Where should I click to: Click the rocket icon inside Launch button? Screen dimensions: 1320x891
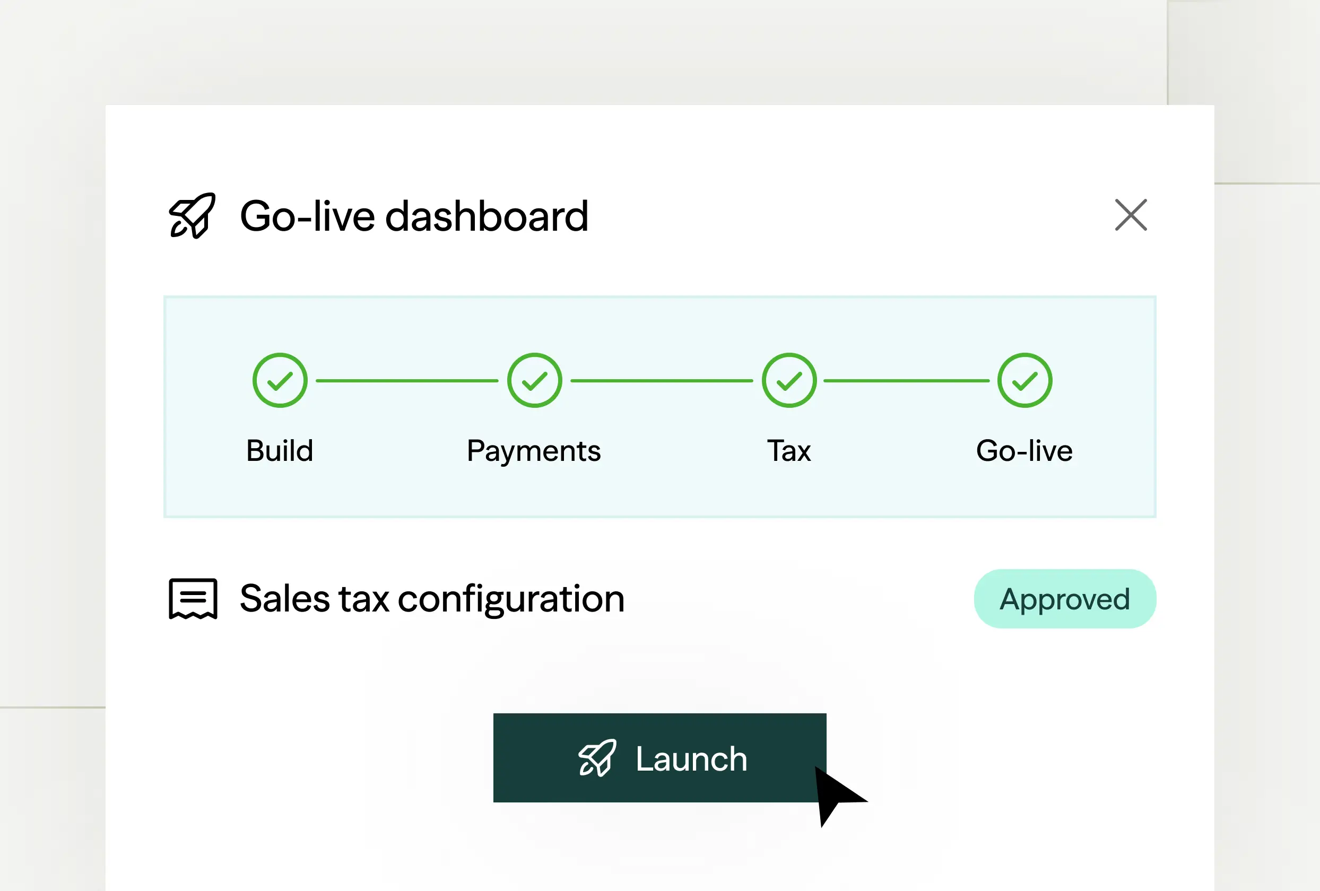point(597,757)
